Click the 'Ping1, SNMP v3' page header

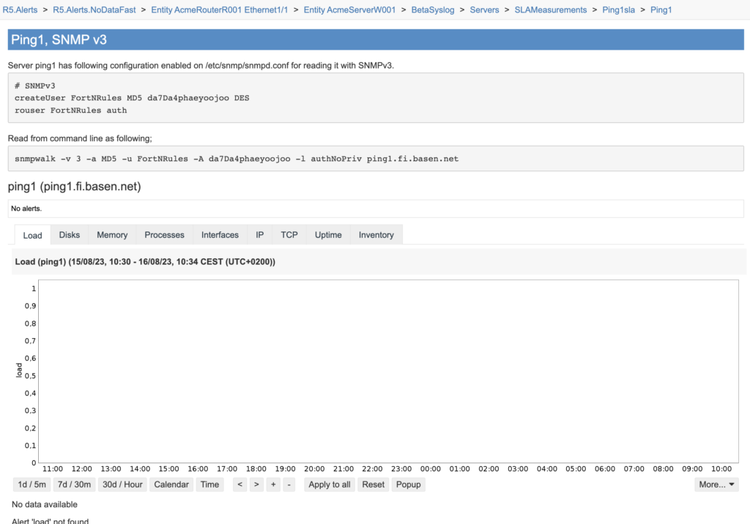59,40
